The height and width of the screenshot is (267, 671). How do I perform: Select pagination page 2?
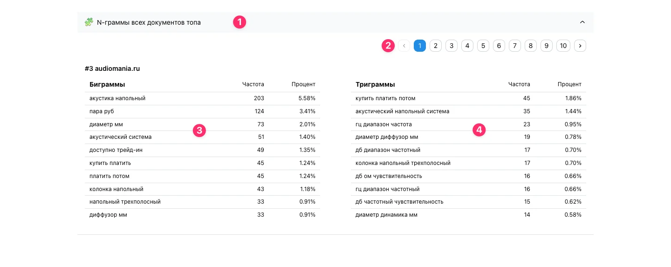click(436, 46)
